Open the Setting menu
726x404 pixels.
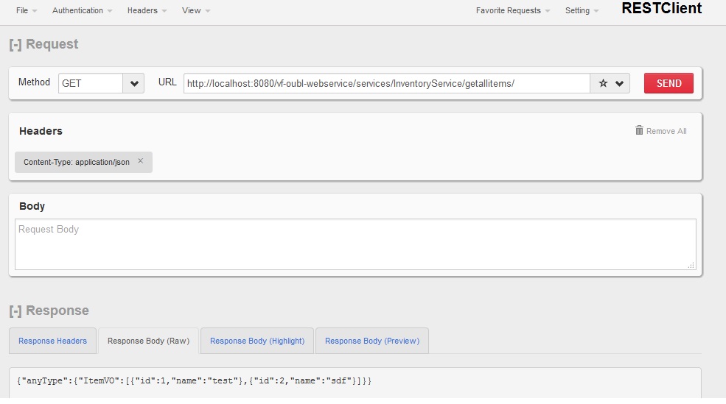click(582, 11)
